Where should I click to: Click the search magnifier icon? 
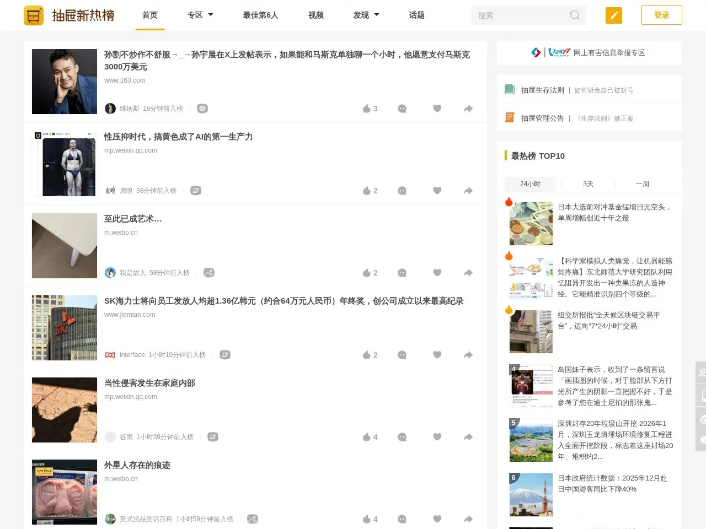574,15
